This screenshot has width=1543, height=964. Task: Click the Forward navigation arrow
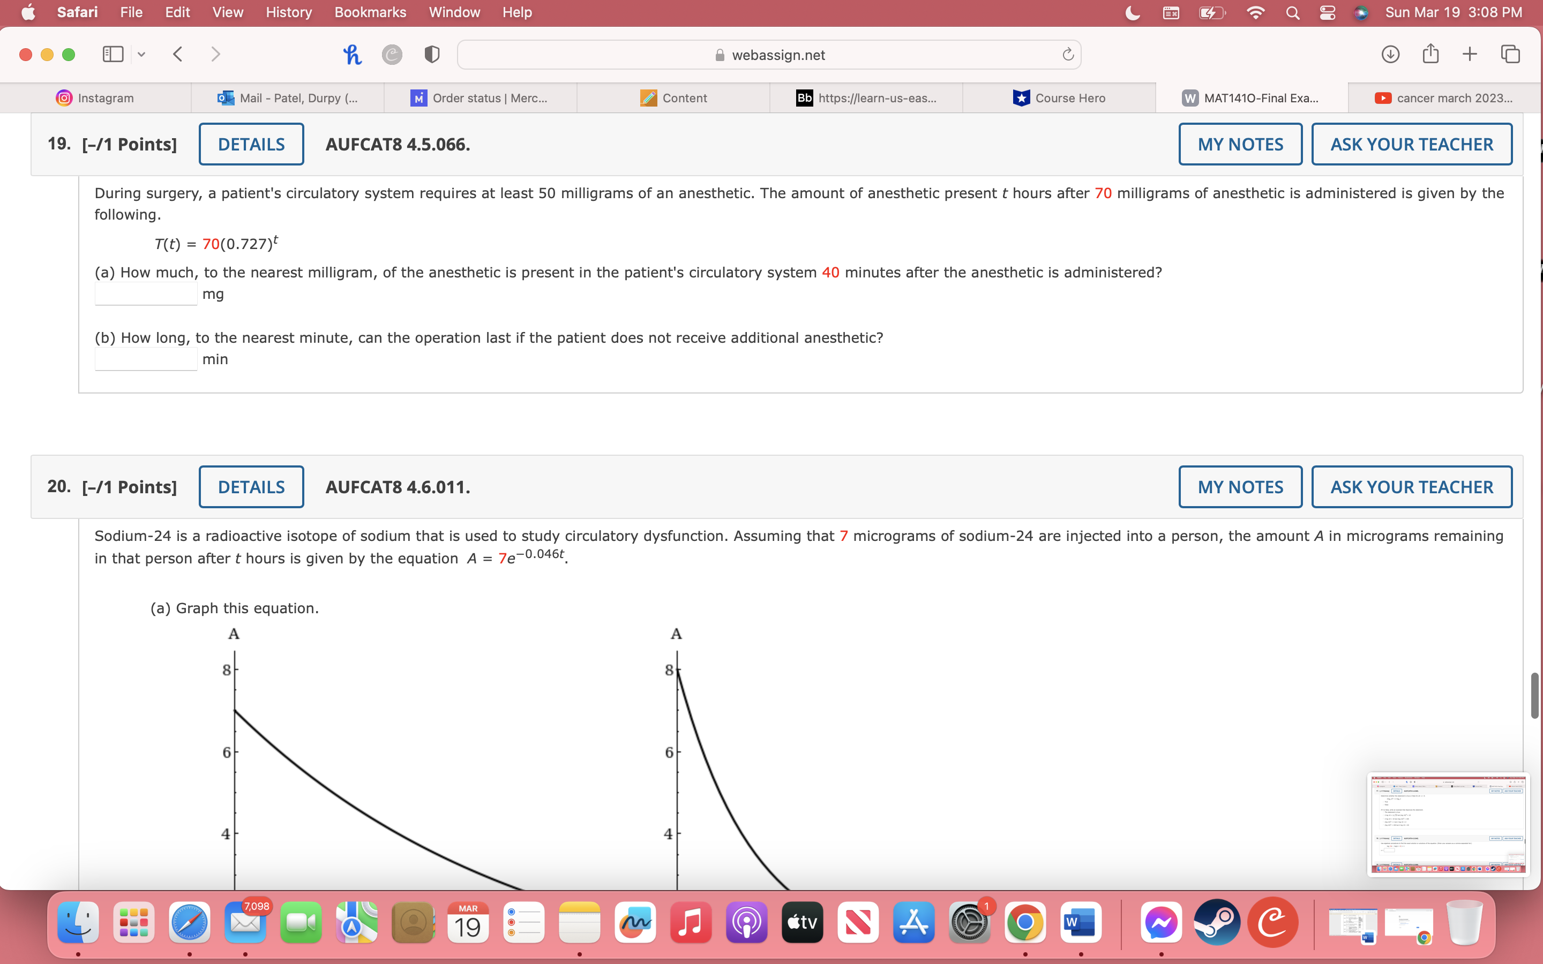coord(215,54)
